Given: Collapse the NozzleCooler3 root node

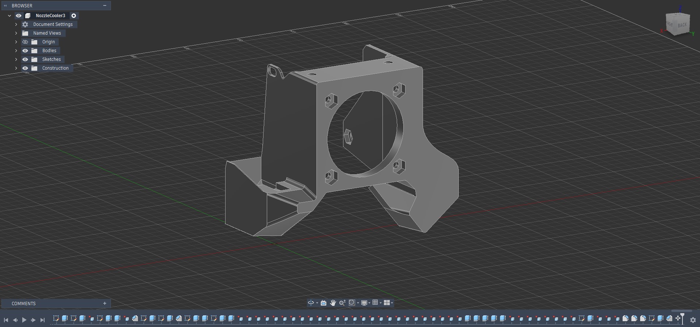Looking at the screenshot, I should [x=9, y=16].
